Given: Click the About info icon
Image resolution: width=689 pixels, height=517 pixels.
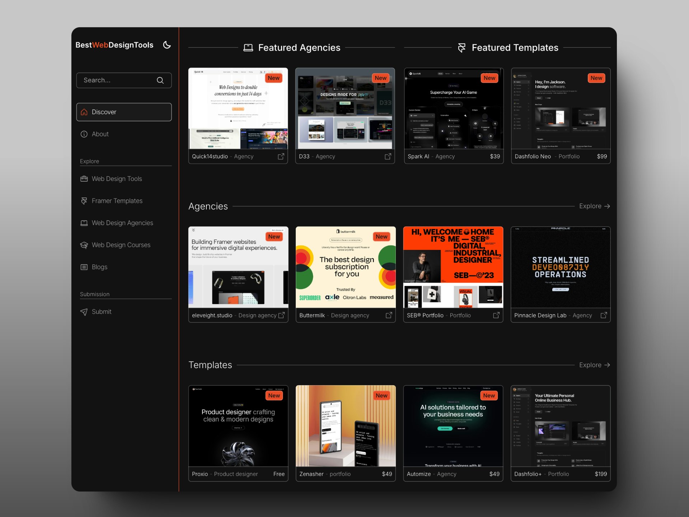Looking at the screenshot, I should click(x=84, y=134).
